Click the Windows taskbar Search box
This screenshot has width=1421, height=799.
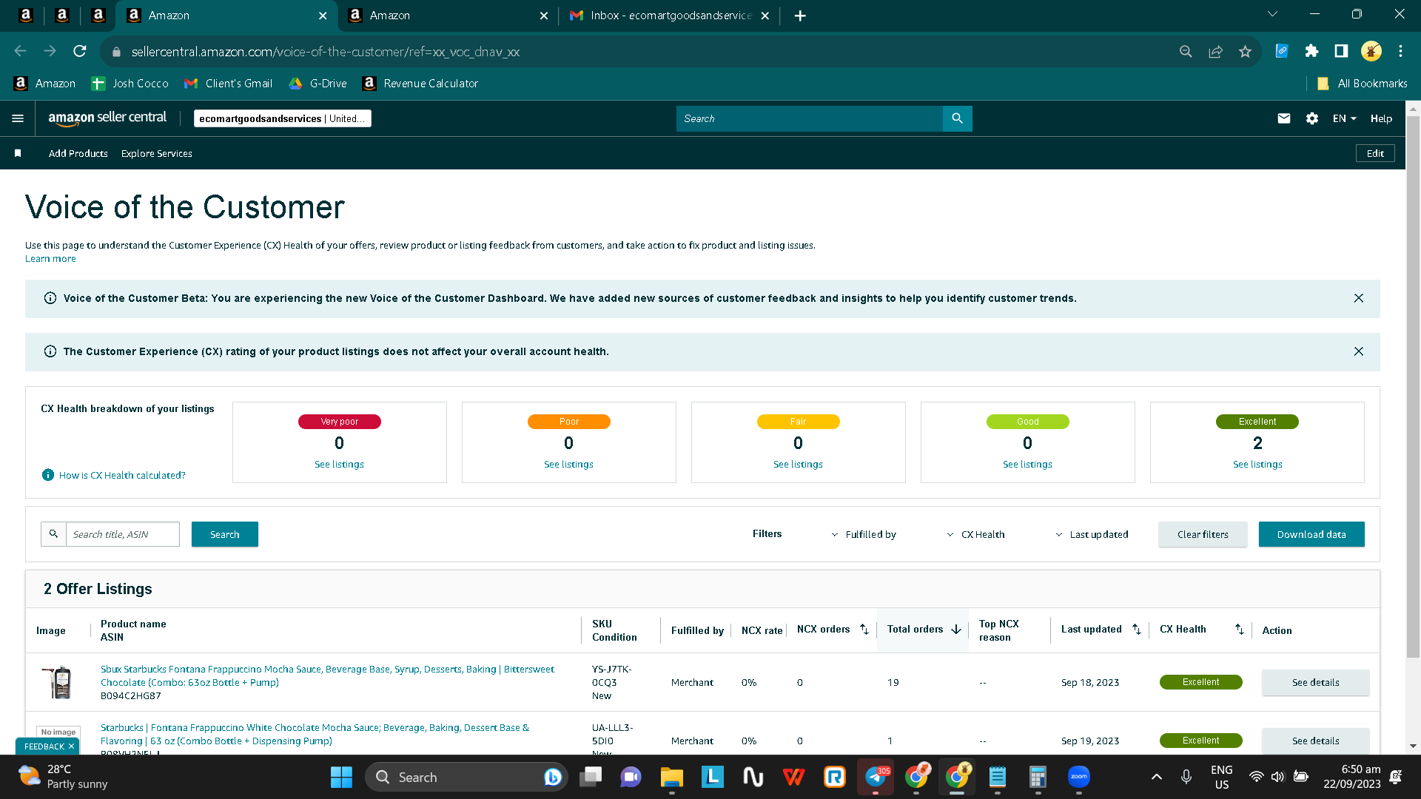(466, 777)
